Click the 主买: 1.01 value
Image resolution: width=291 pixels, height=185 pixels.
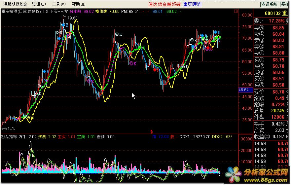coord(66,137)
